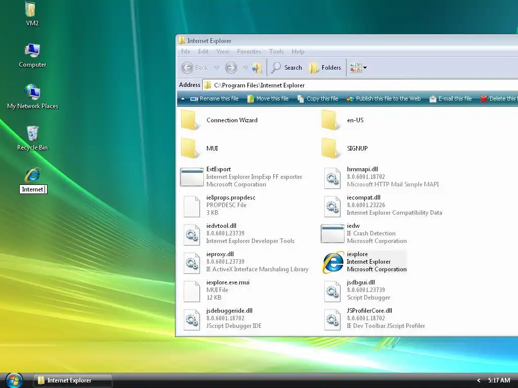Viewport: 518px width, 388px height.
Task: Open the Views dropdown button
Action: click(x=358, y=68)
